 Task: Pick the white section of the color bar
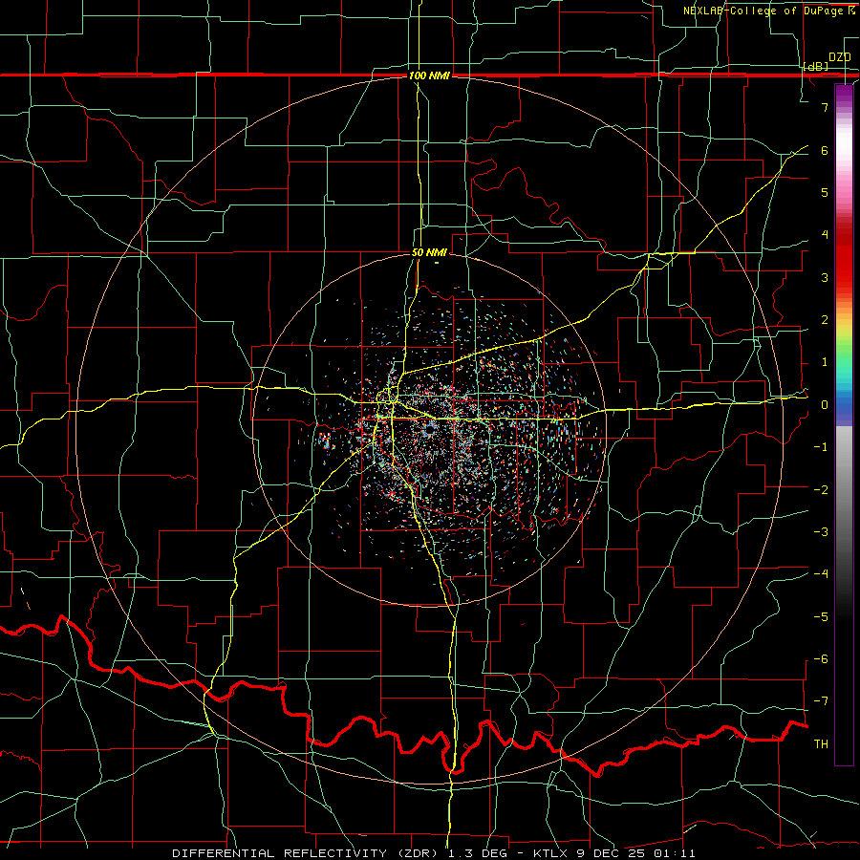[844, 143]
